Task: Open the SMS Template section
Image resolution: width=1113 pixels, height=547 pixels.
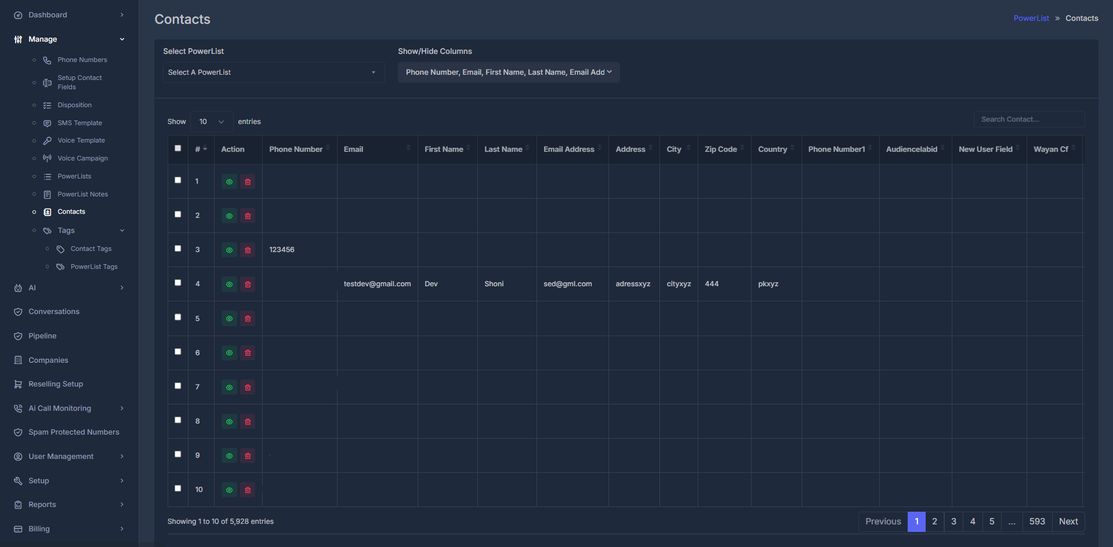Action: pos(80,122)
